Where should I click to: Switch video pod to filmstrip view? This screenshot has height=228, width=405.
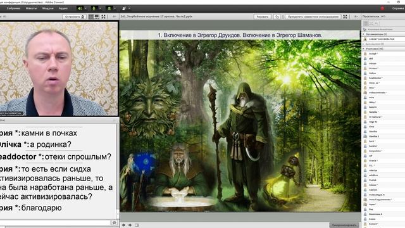97,16
